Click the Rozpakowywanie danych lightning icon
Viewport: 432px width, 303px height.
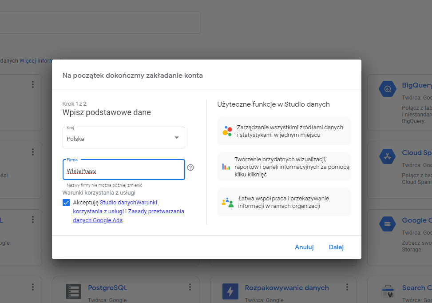[x=230, y=291]
